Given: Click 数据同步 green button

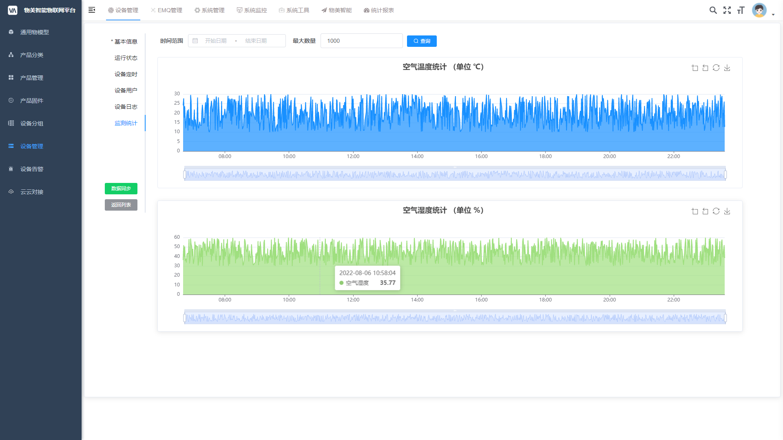Looking at the screenshot, I should pos(121,189).
